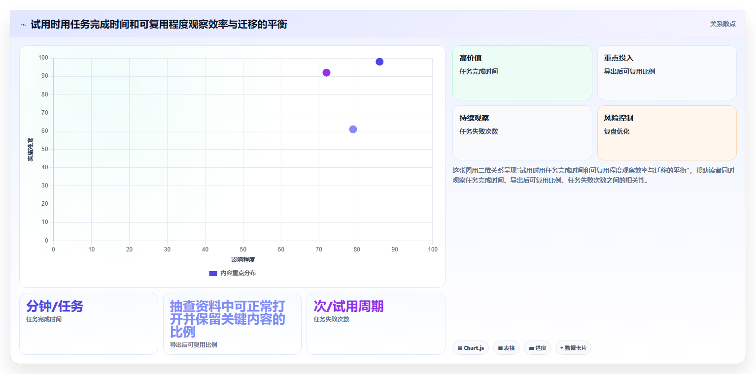Select the purple scatter point near 92
The height and width of the screenshot is (374, 756).
[326, 73]
